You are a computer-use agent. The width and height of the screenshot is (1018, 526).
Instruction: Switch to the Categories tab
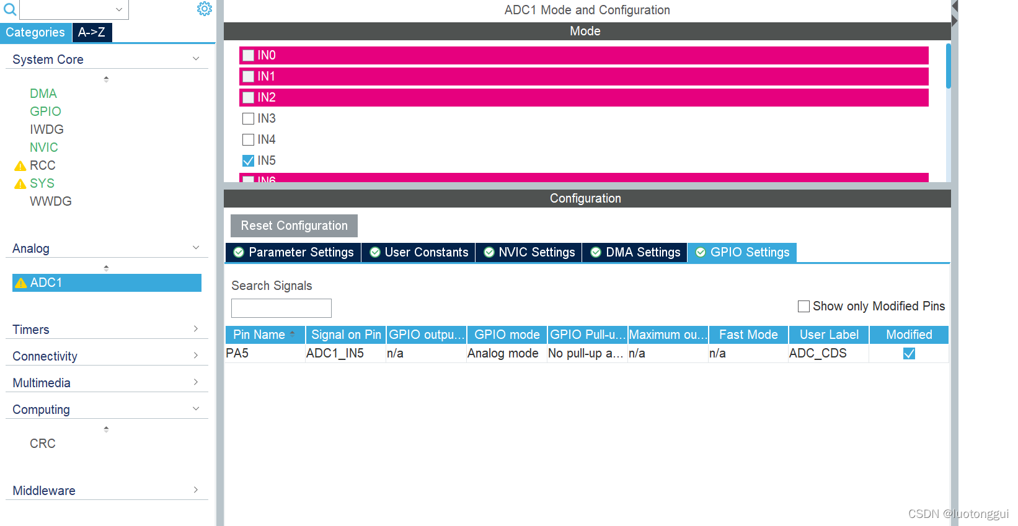pyautogui.click(x=35, y=33)
